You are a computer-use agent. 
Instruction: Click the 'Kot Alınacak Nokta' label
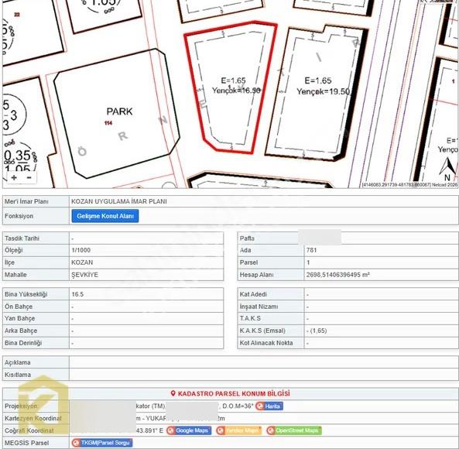pos(266,343)
